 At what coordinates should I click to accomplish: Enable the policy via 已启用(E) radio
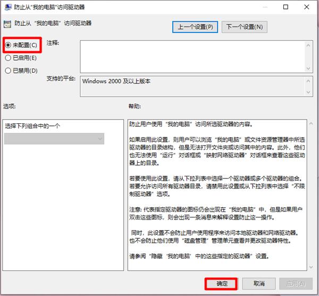[8, 57]
